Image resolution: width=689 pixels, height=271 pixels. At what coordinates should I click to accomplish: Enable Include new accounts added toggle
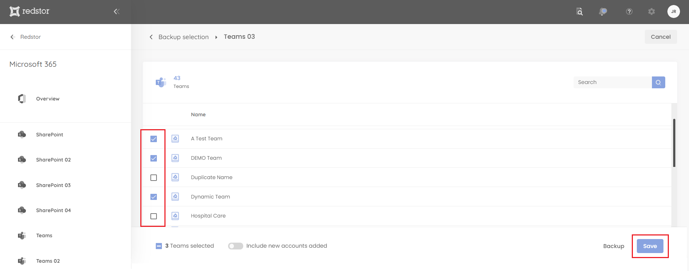236,246
